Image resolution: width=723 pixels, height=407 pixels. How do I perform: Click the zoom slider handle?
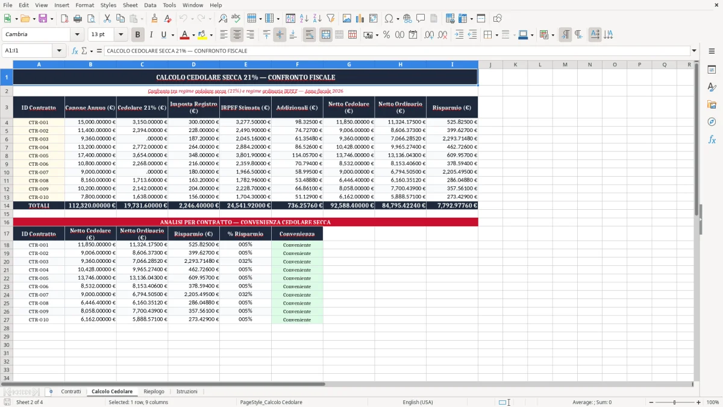[x=675, y=402]
